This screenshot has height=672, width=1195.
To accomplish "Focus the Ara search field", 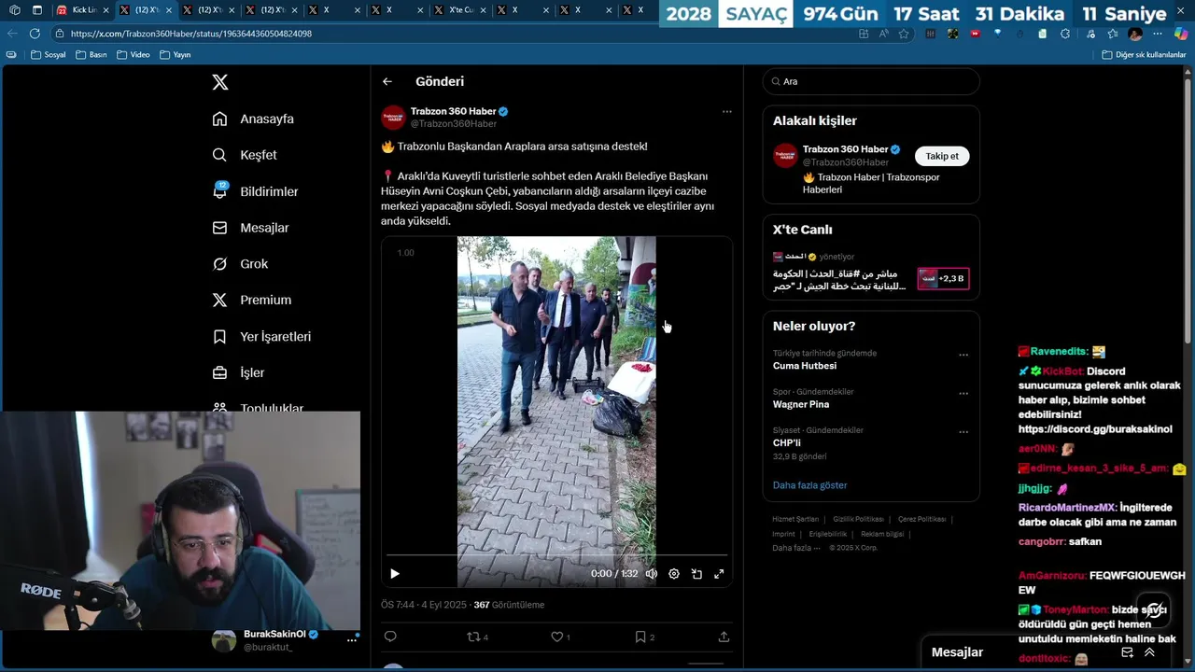I will coord(871,81).
